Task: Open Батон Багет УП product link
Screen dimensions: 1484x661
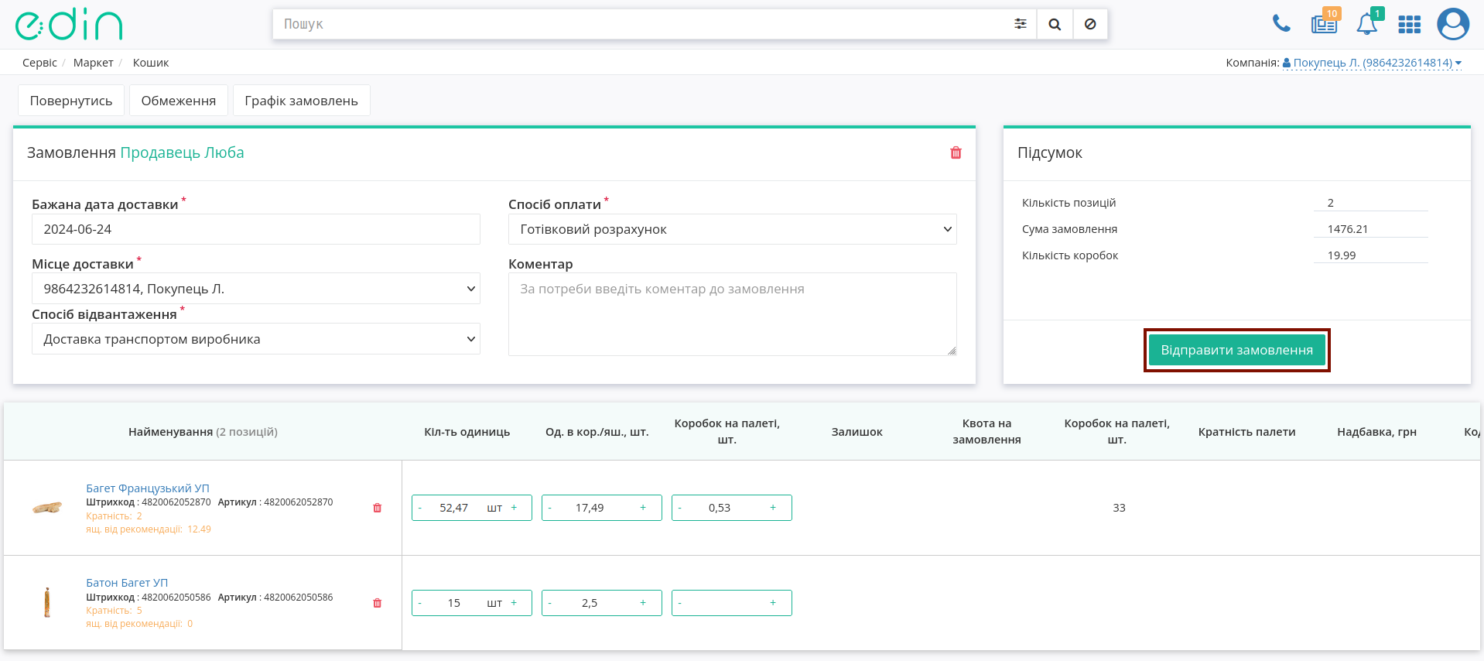Action: [x=127, y=583]
